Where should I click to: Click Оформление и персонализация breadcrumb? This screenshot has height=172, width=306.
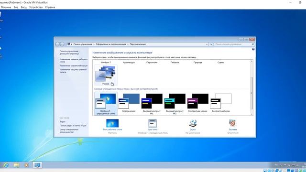(x=111, y=44)
